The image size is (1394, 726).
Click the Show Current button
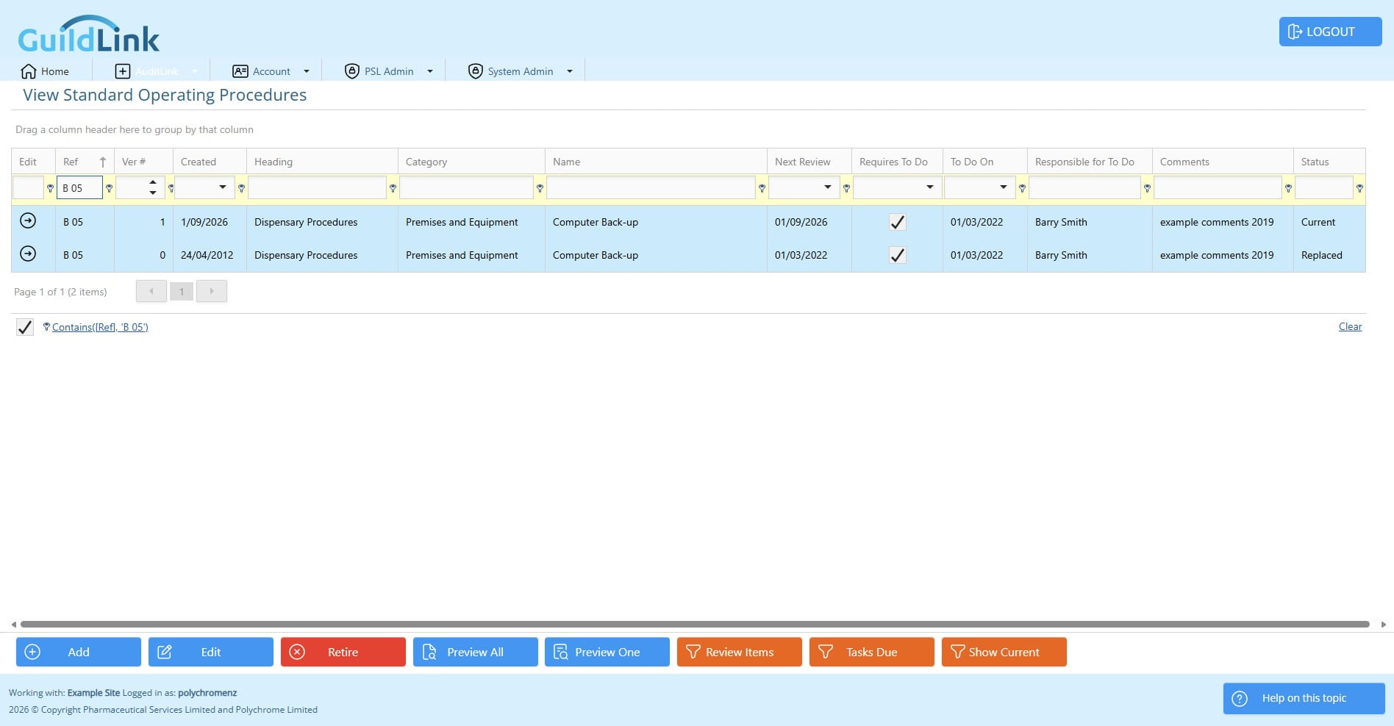tap(1004, 652)
